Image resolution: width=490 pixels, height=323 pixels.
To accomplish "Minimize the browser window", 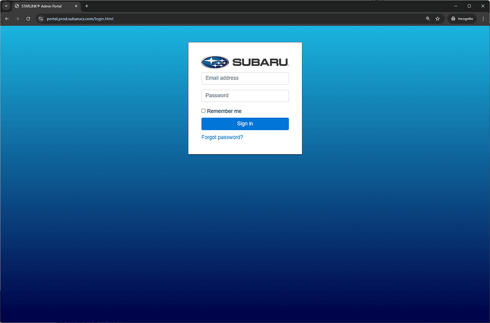I will pyautogui.click(x=456, y=6).
